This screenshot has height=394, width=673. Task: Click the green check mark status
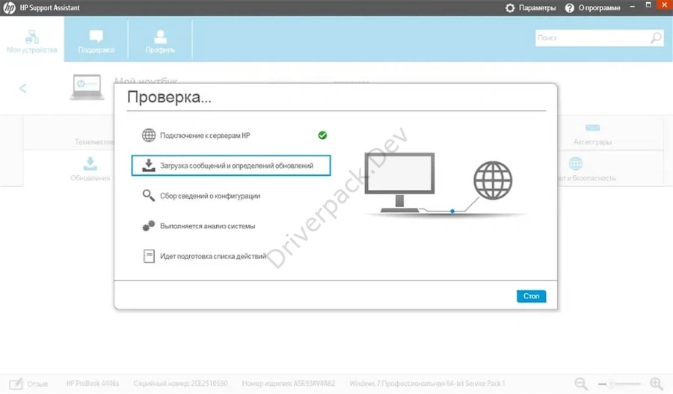click(322, 135)
